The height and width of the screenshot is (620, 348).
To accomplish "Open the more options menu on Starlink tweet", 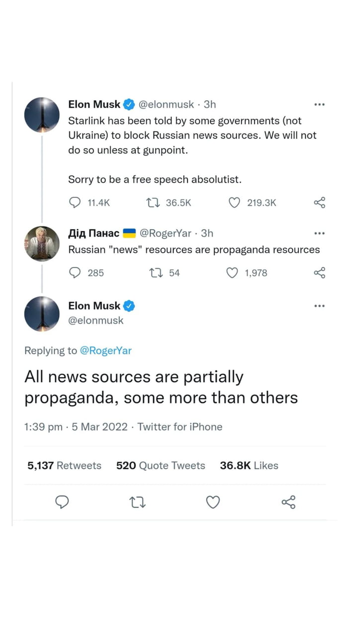I will [320, 104].
